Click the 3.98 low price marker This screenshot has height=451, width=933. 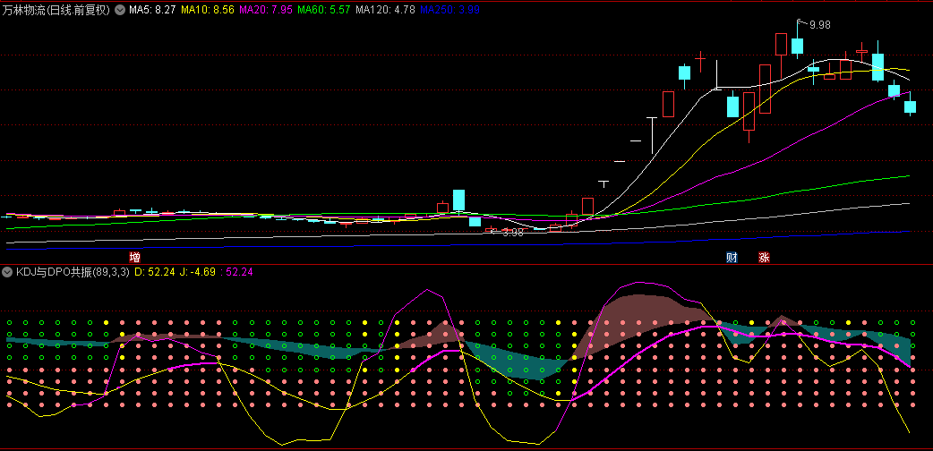click(510, 233)
